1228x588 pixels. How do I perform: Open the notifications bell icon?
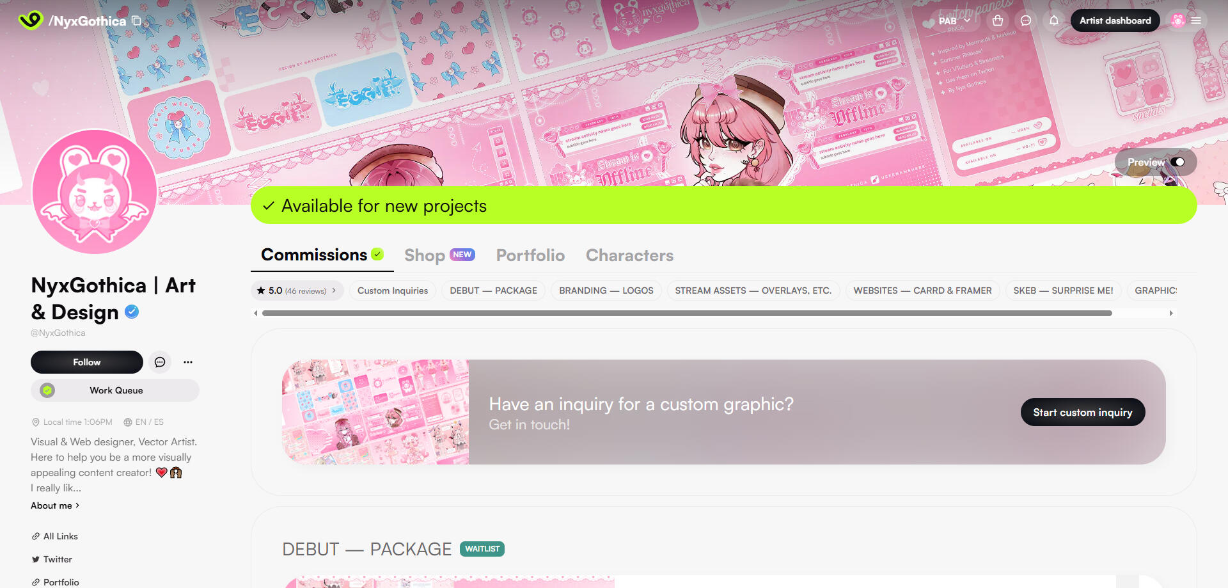coord(1054,20)
